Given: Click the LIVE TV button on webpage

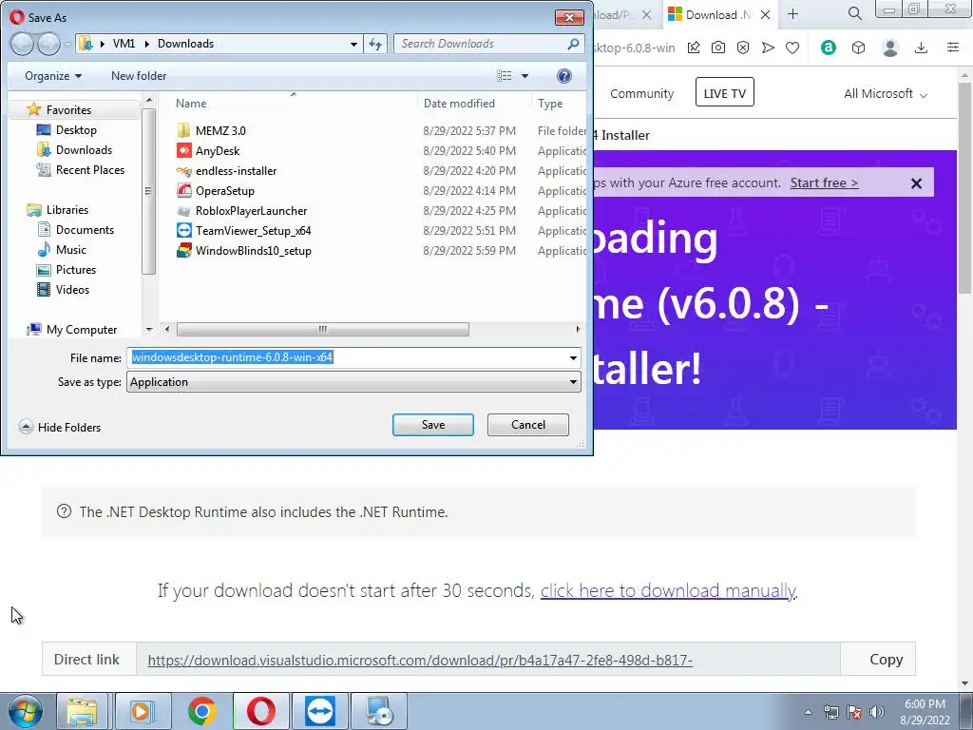Looking at the screenshot, I should point(725,93).
